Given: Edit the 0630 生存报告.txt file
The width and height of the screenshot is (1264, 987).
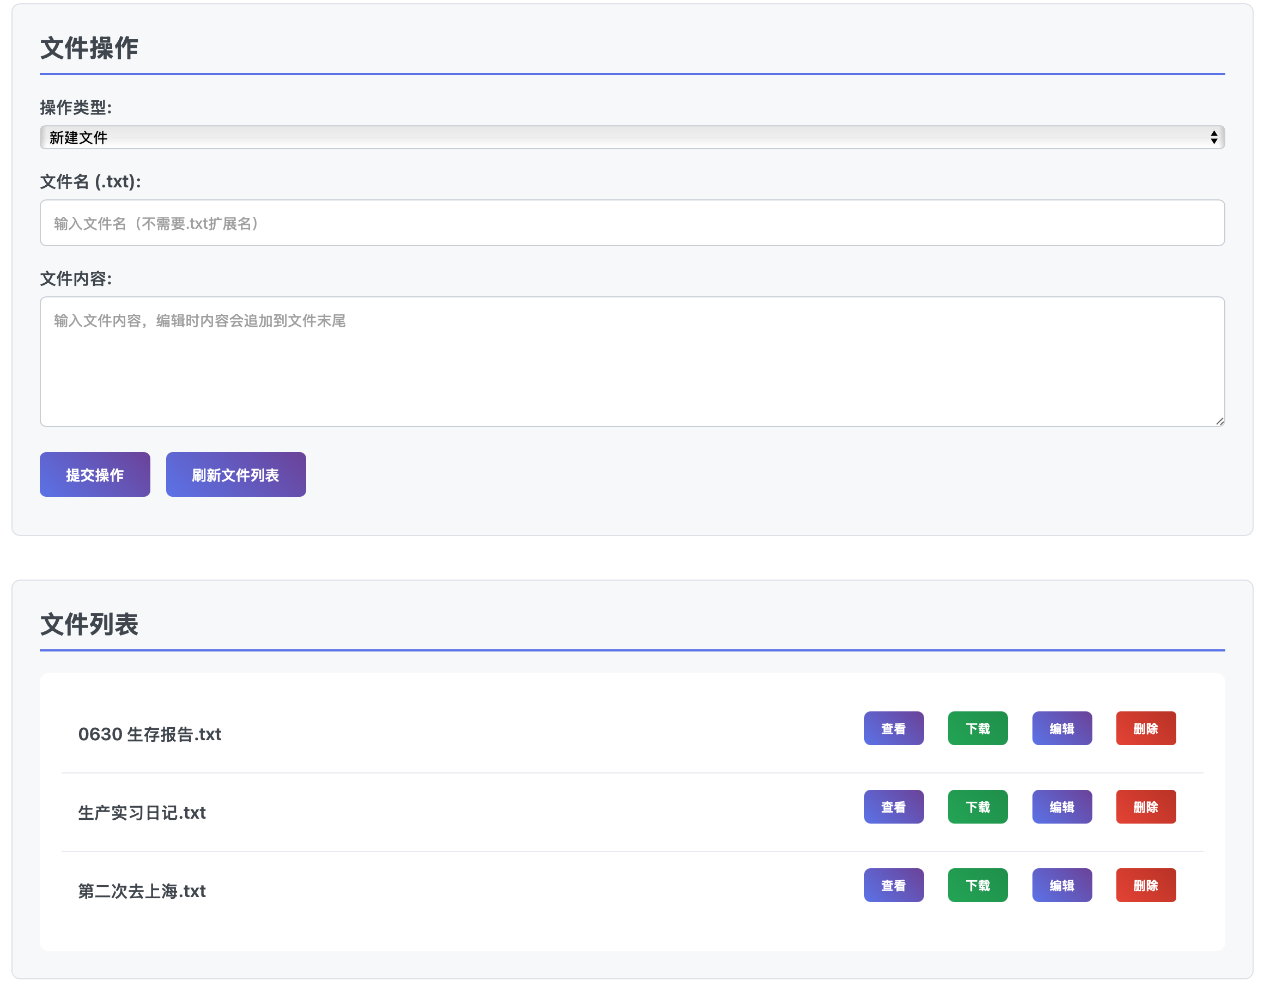Looking at the screenshot, I should (x=1062, y=728).
